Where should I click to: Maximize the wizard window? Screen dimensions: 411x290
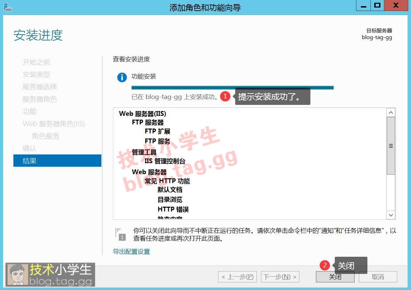(x=377, y=5)
